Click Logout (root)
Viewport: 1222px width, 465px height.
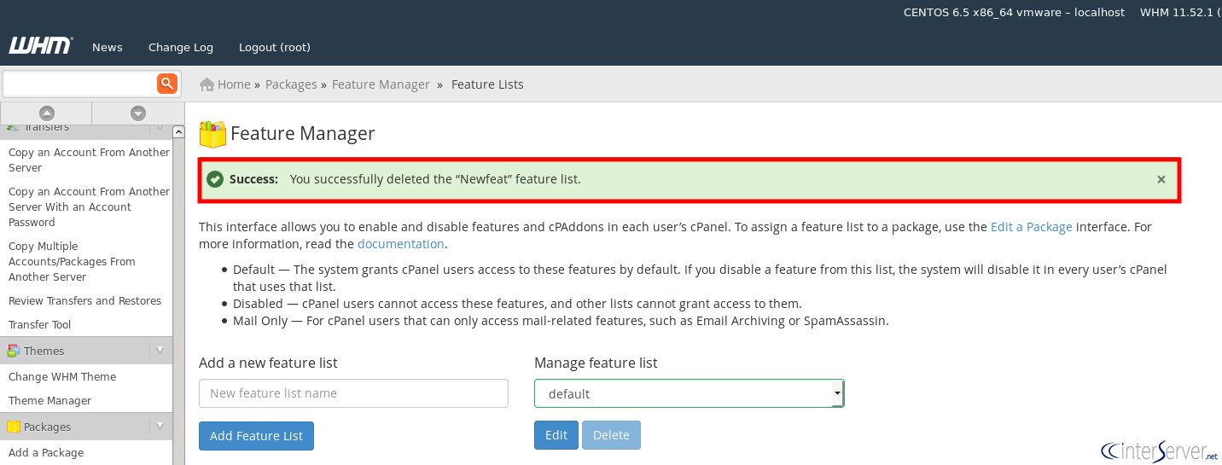coord(275,47)
